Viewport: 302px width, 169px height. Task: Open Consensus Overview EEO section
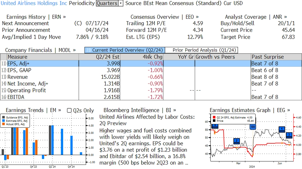click(165, 17)
